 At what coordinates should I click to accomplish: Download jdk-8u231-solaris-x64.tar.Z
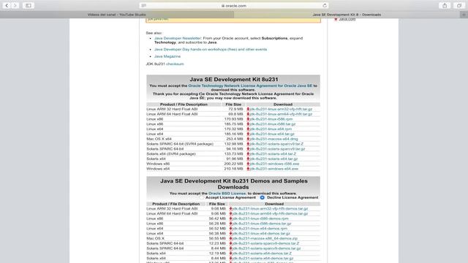click(273, 154)
